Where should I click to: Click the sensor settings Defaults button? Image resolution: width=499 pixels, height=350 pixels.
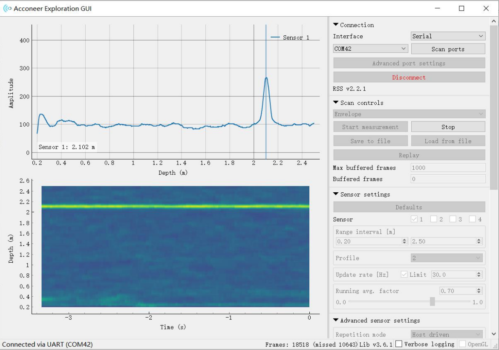(409, 207)
